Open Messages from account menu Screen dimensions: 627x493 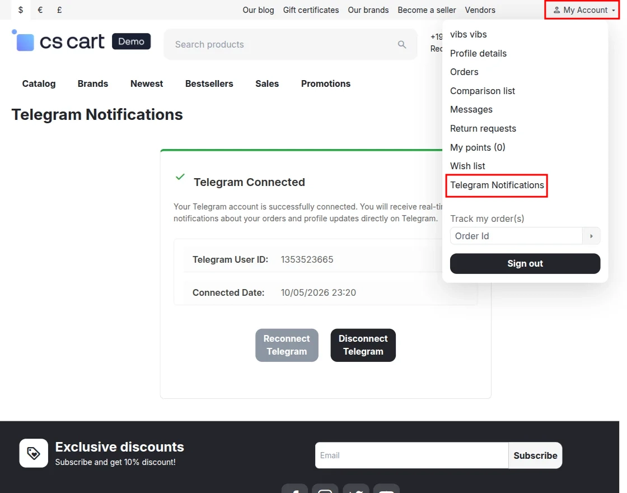pyautogui.click(x=471, y=110)
